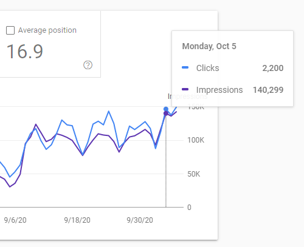Click the 9/6/20 date axis label
This screenshot has width=304, height=247.
[x=15, y=220]
